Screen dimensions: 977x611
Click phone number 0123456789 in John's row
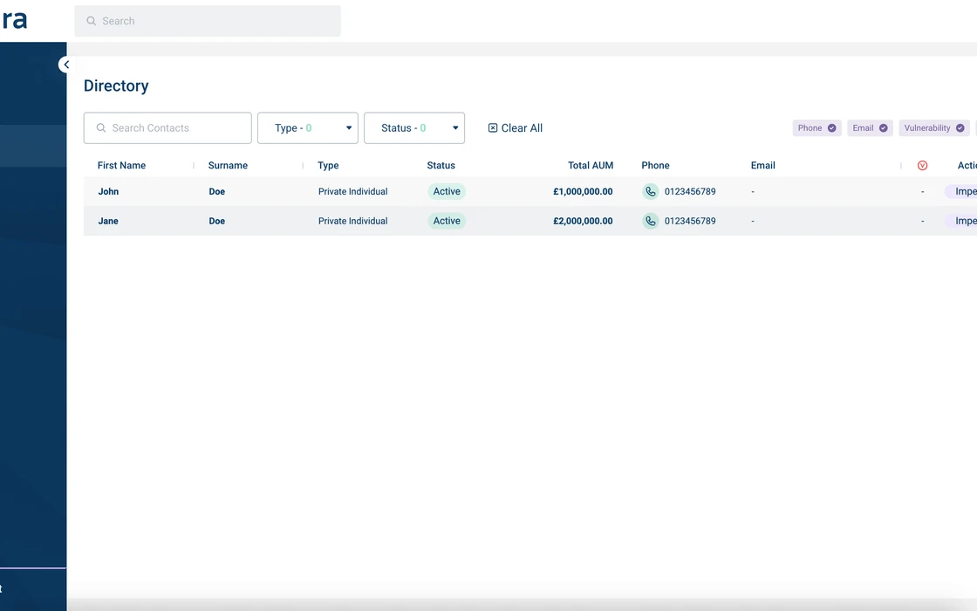coord(690,191)
